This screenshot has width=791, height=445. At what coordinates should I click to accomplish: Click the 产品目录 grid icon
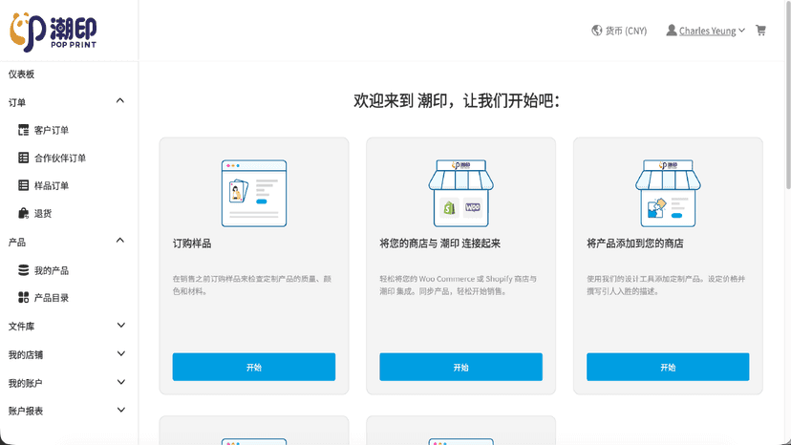click(x=23, y=298)
